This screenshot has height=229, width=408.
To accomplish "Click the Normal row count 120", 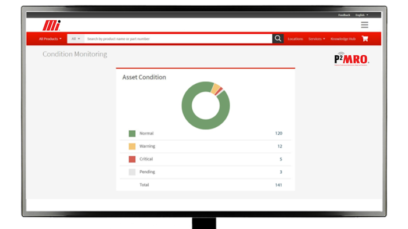I will click(x=279, y=133).
